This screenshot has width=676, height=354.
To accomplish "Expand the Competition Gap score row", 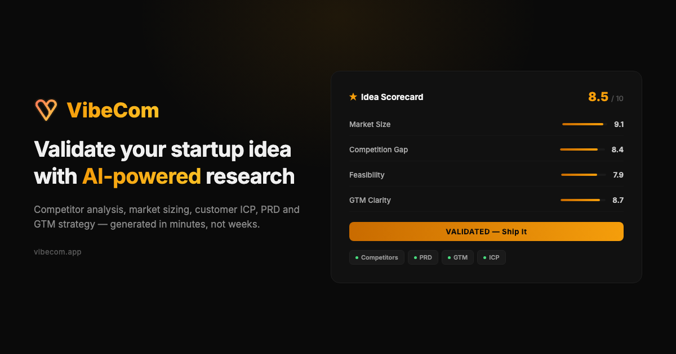I will click(x=486, y=149).
